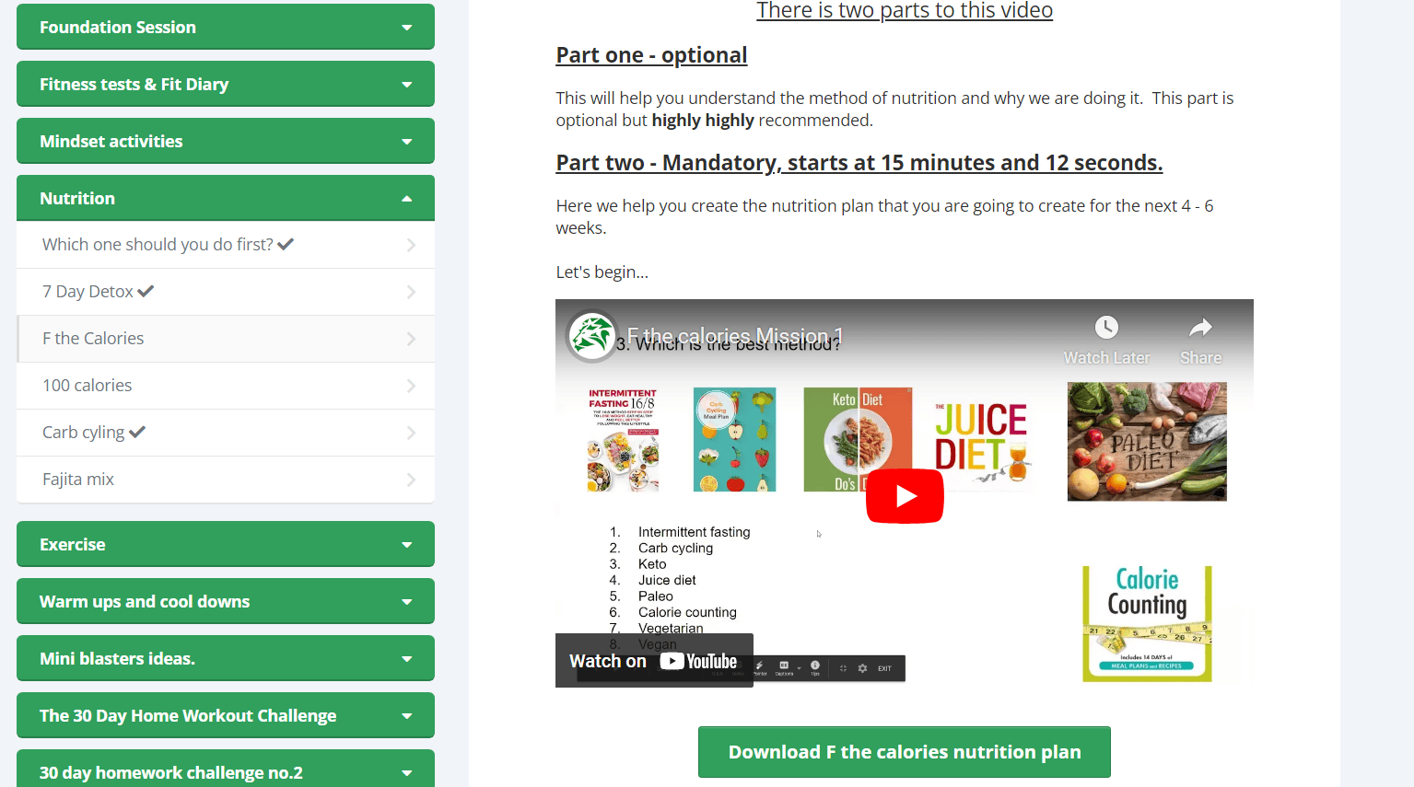The width and height of the screenshot is (1414, 787).
Task: Click the Share arrow icon on video
Action: (x=1200, y=328)
